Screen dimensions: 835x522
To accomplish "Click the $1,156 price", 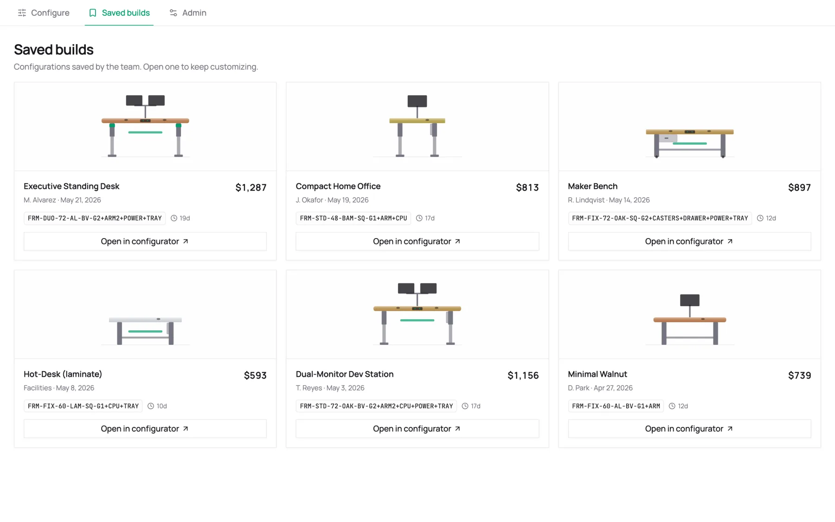I will pyautogui.click(x=523, y=375).
